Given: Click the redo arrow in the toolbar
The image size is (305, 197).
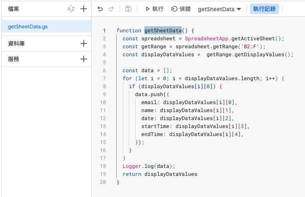Looking at the screenshot, I should (111, 9).
